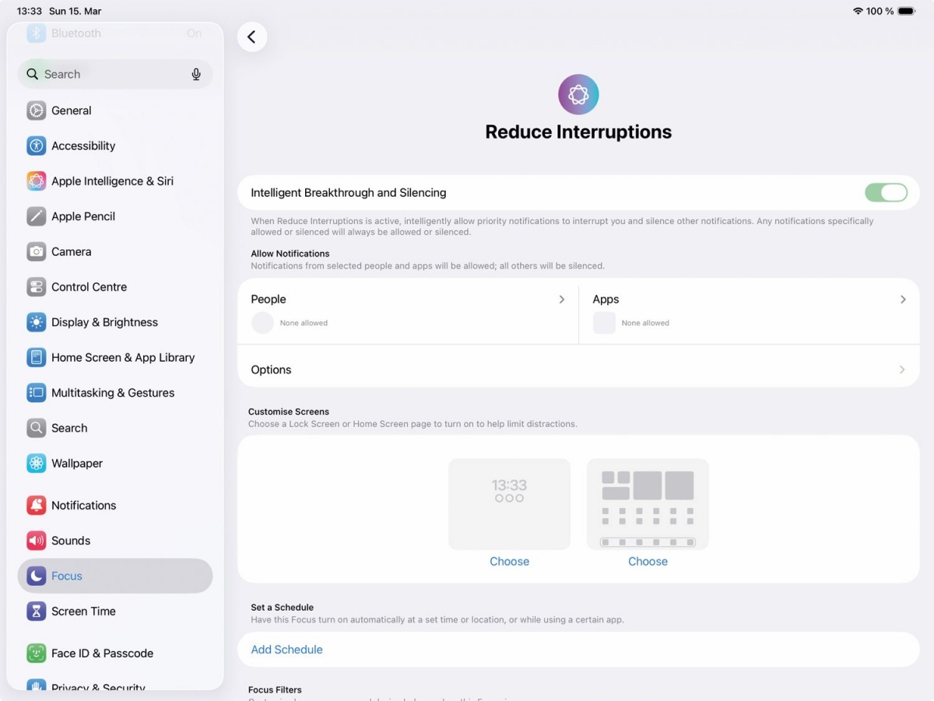This screenshot has height=701, width=934.
Task: Go back using the back arrow button
Action: [252, 37]
